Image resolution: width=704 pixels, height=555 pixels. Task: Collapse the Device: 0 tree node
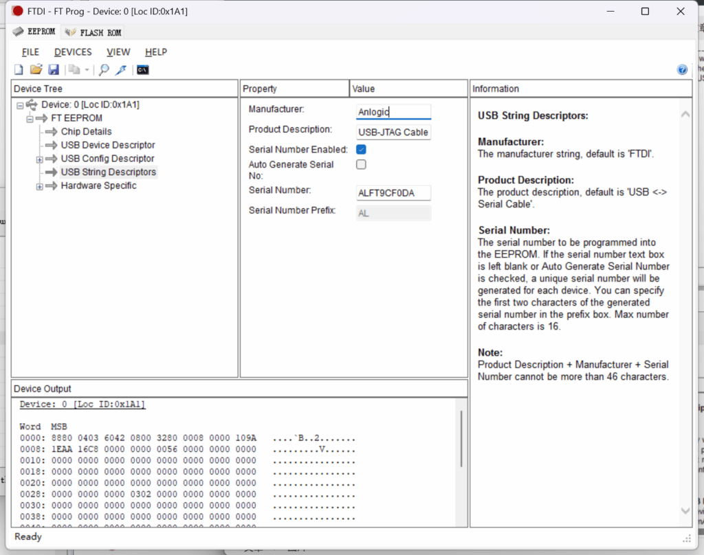[20, 106]
